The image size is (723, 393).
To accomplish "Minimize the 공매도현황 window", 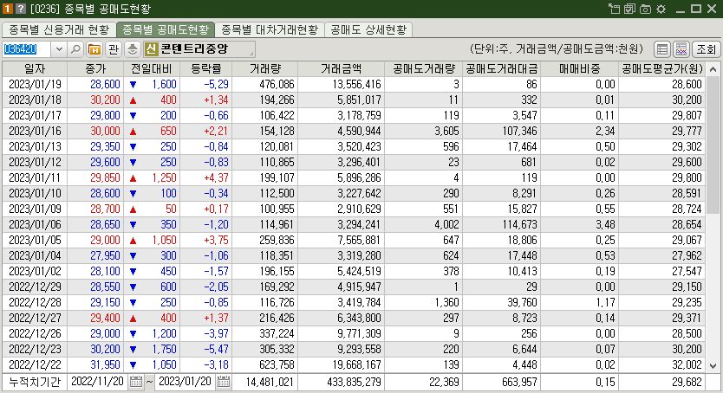I will [681, 9].
